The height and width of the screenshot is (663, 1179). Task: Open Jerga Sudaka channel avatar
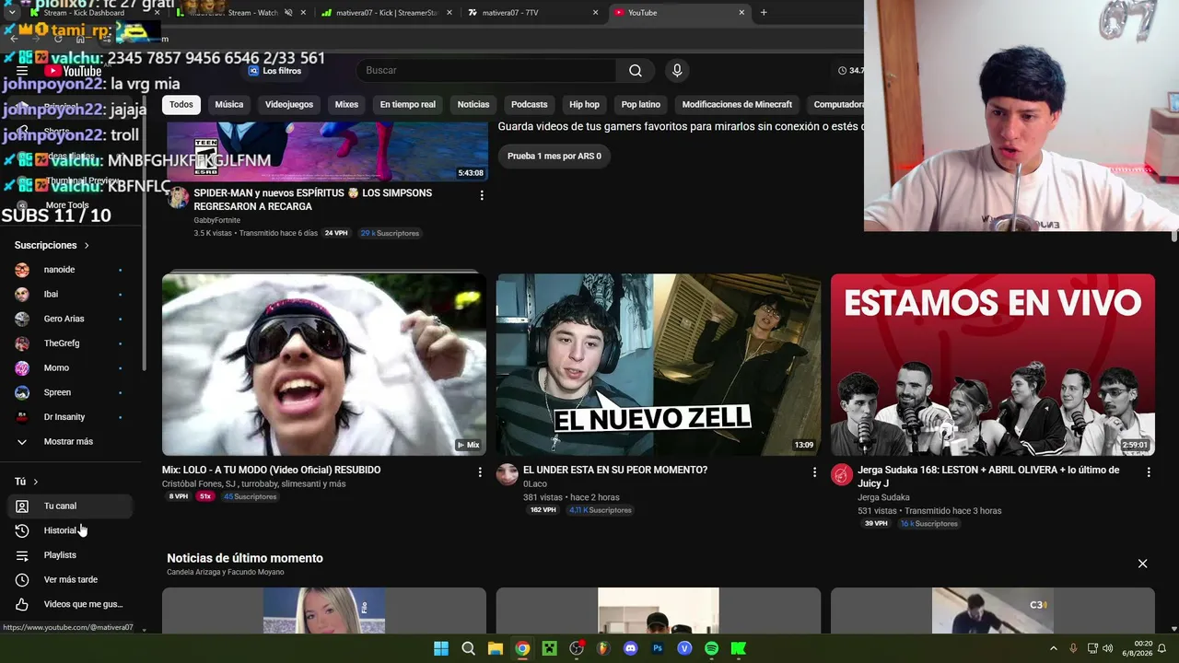tap(842, 474)
